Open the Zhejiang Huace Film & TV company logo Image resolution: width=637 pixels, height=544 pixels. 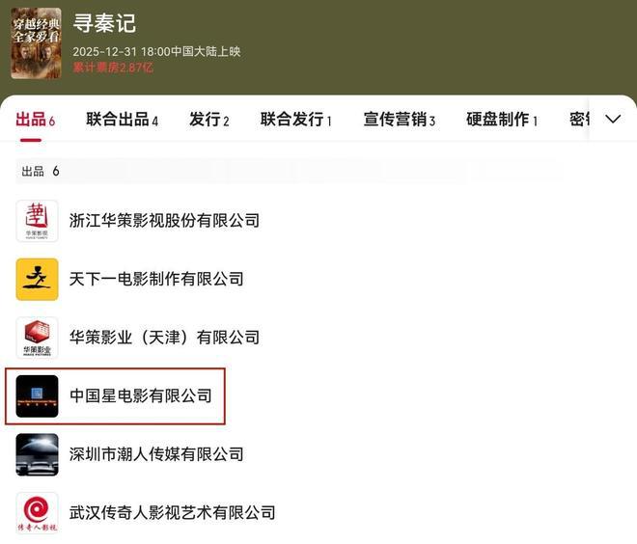click(37, 221)
